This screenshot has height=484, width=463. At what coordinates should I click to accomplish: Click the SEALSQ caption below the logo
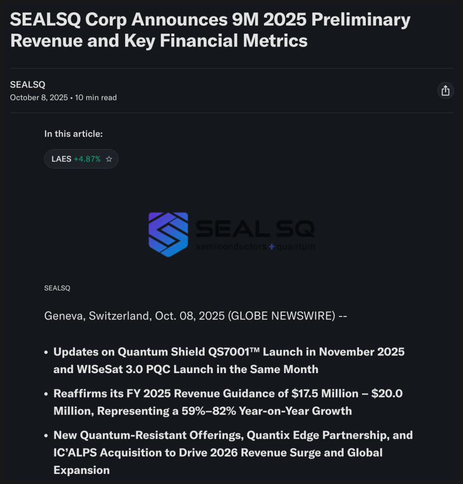pos(57,288)
